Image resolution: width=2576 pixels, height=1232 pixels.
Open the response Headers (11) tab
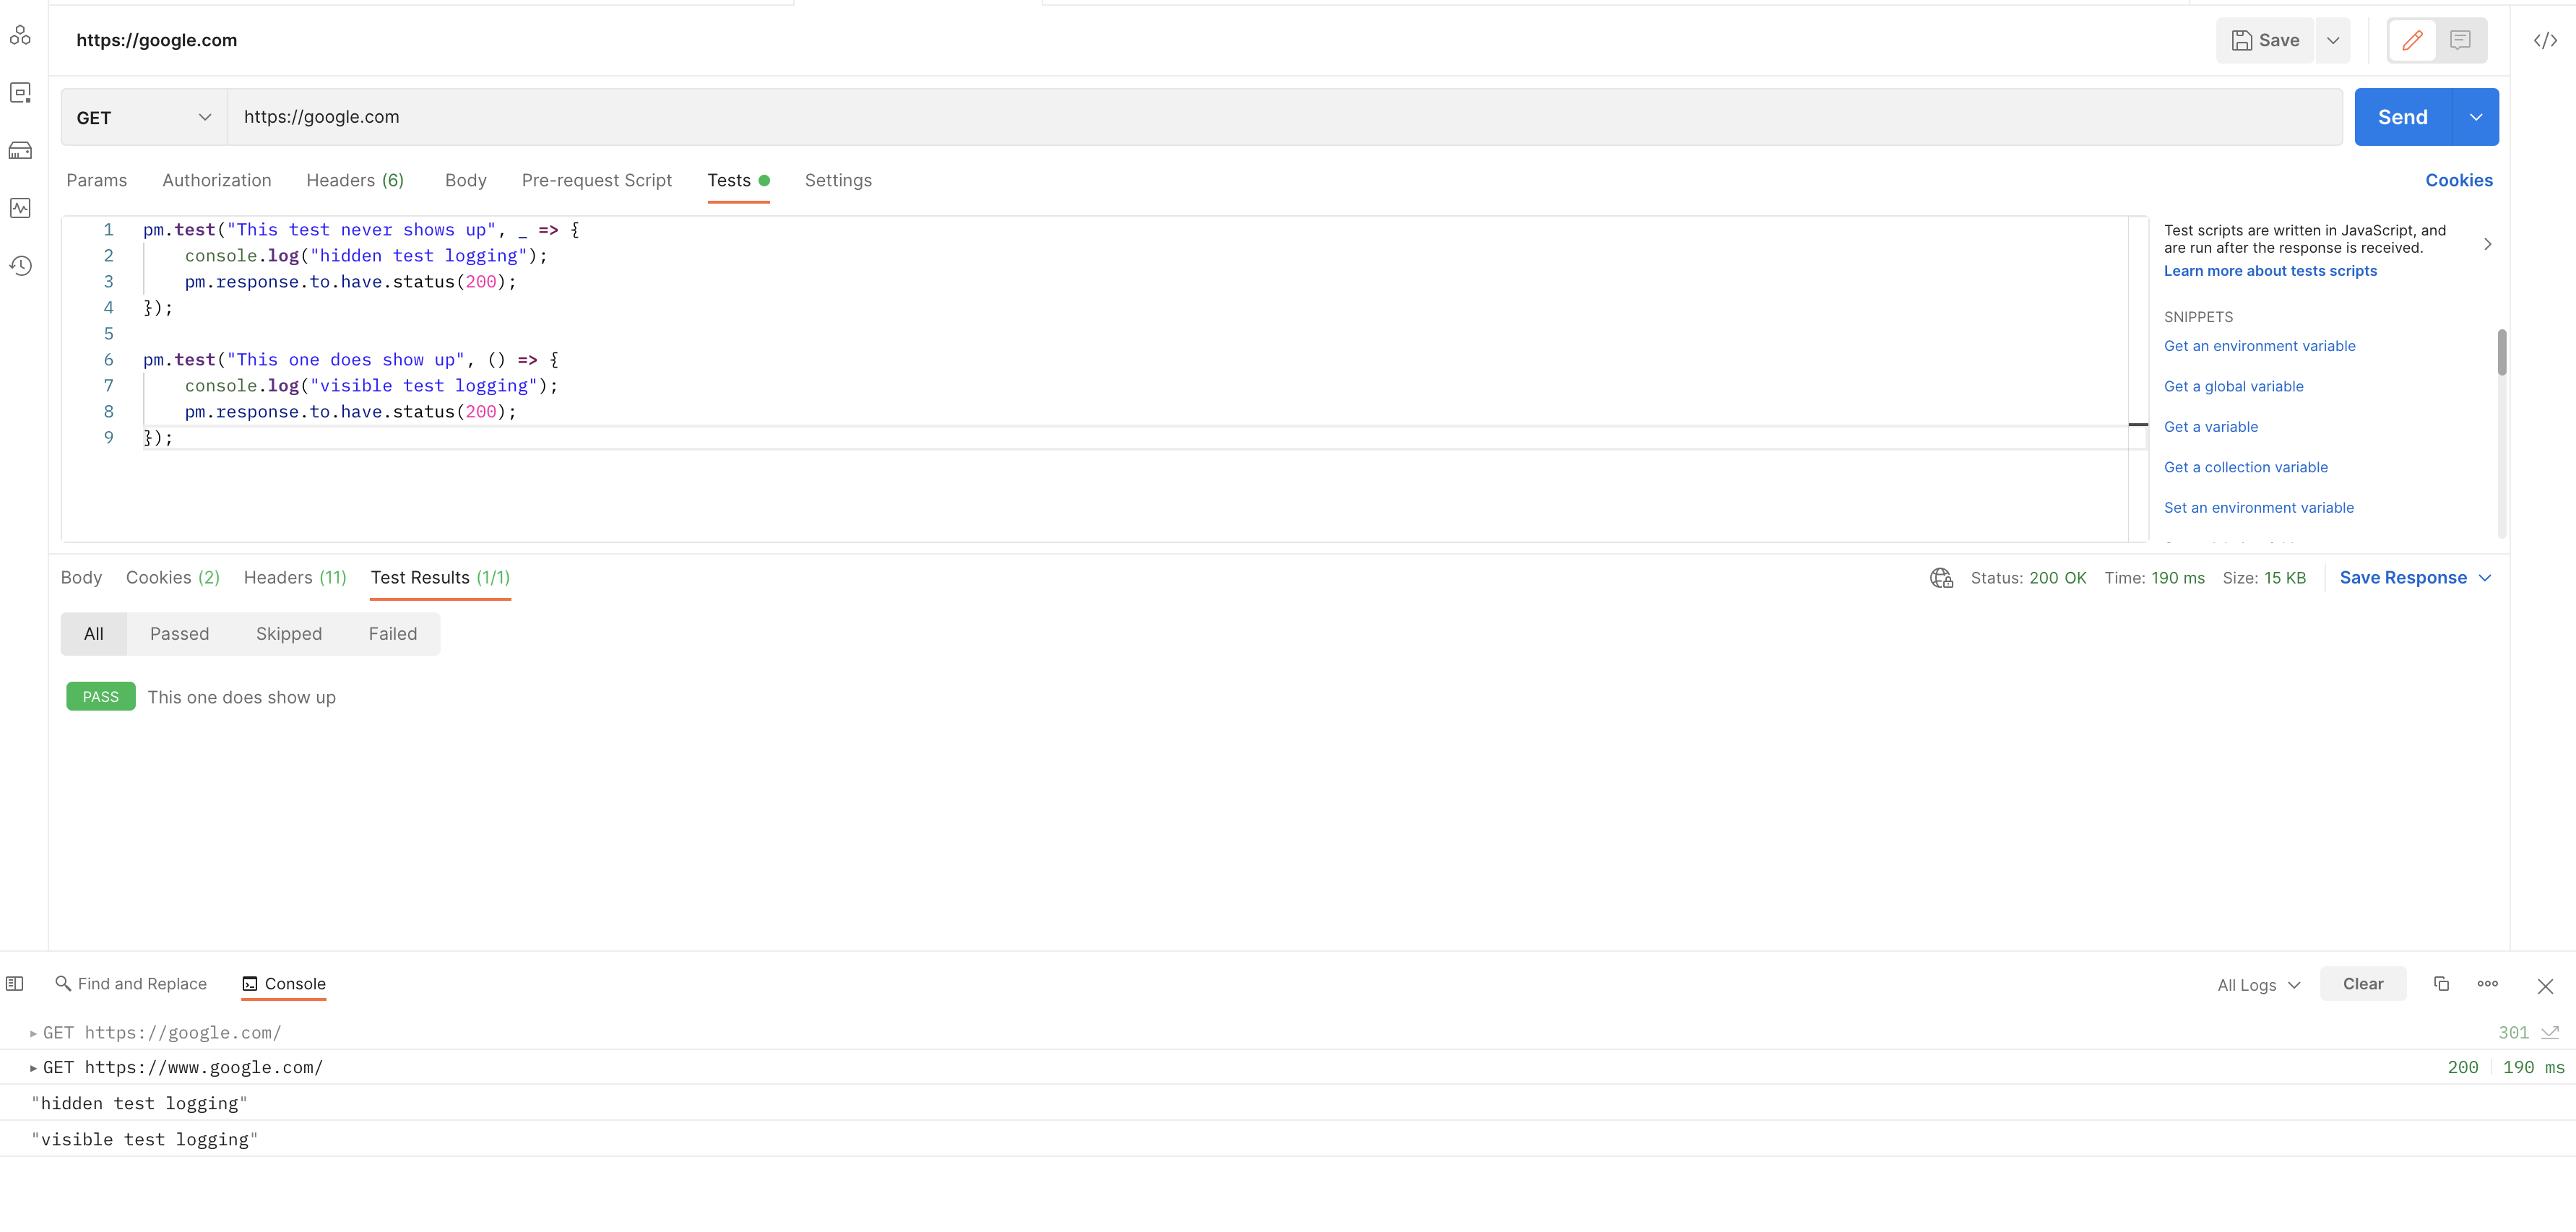point(294,578)
